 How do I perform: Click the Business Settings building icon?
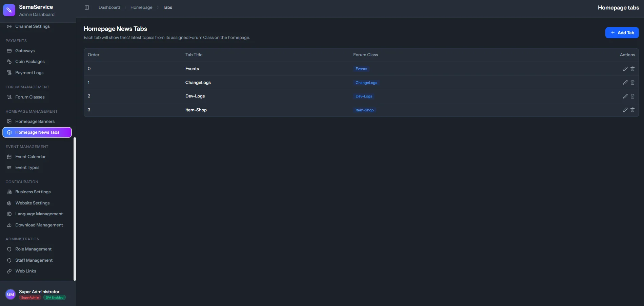click(9, 192)
